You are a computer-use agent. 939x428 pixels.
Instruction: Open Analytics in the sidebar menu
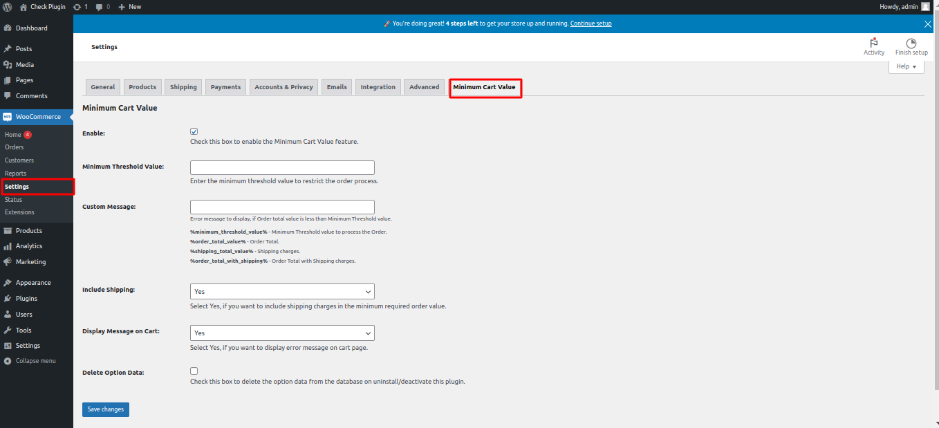point(29,246)
